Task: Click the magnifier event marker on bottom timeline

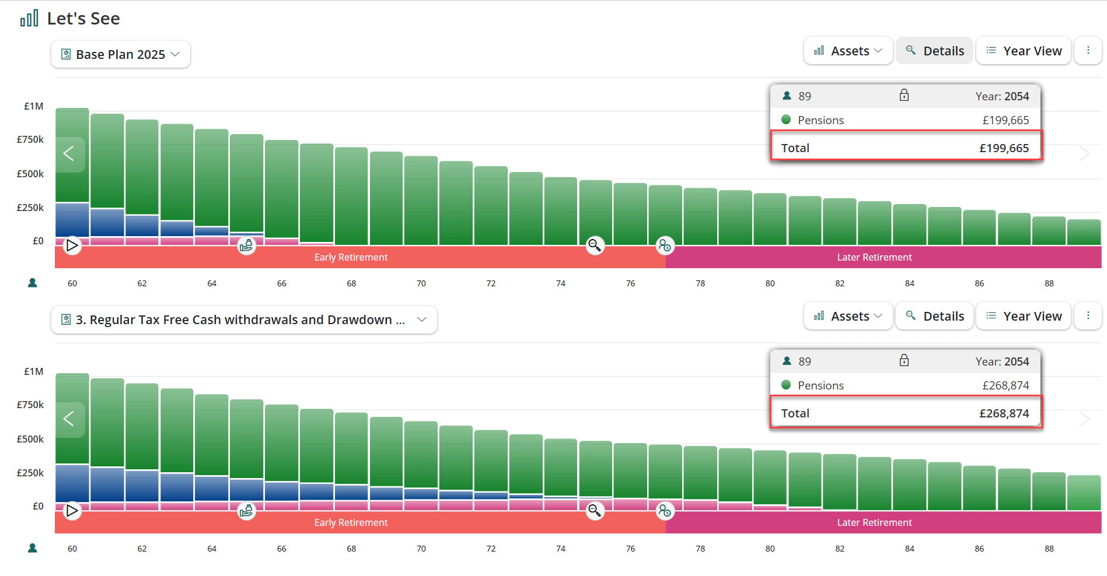Action: [x=595, y=511]
